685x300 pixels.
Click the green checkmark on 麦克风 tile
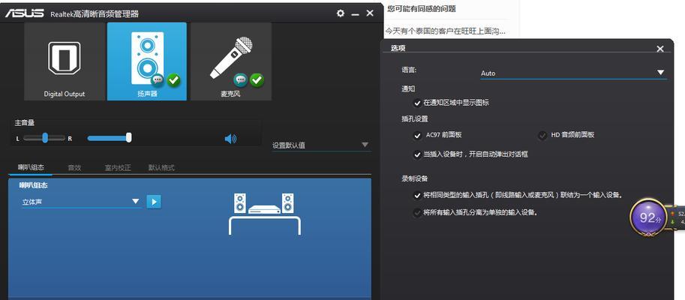[257, 80]
